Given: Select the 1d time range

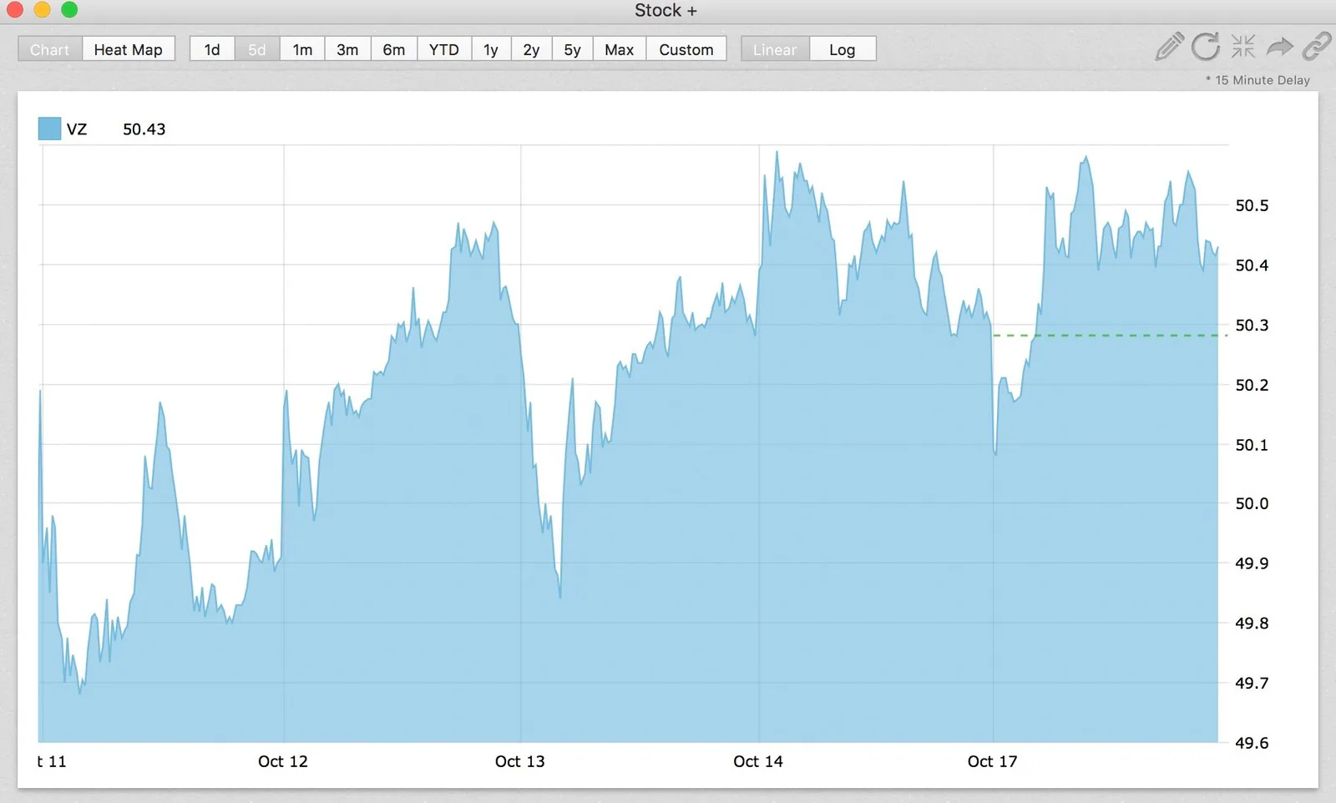Looking at the screenshot, I should (x=212, y=49).
